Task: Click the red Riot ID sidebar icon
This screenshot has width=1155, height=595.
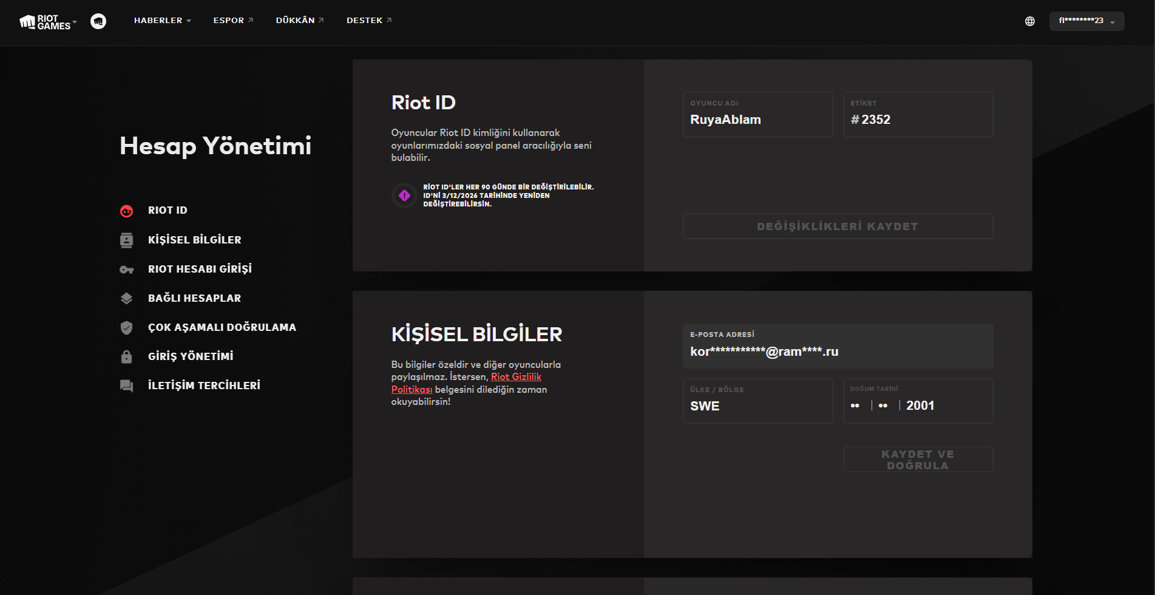Action: (126, 211)
